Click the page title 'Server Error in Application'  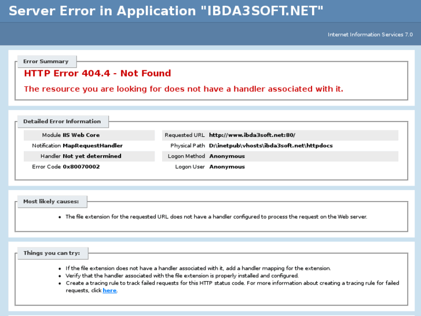tap(166, 11)
